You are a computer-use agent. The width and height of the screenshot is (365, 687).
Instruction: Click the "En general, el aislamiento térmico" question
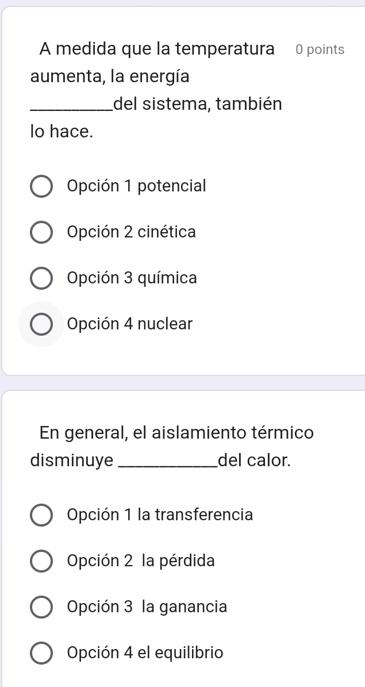click(x=176, y=432)
